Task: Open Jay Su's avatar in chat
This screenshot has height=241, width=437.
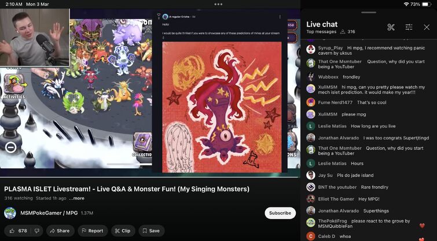Action: pyautogui.click(x=310, y=175)
